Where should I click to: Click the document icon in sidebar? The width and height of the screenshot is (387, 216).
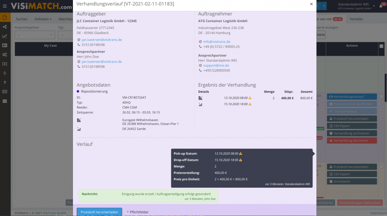coord(5,17)
